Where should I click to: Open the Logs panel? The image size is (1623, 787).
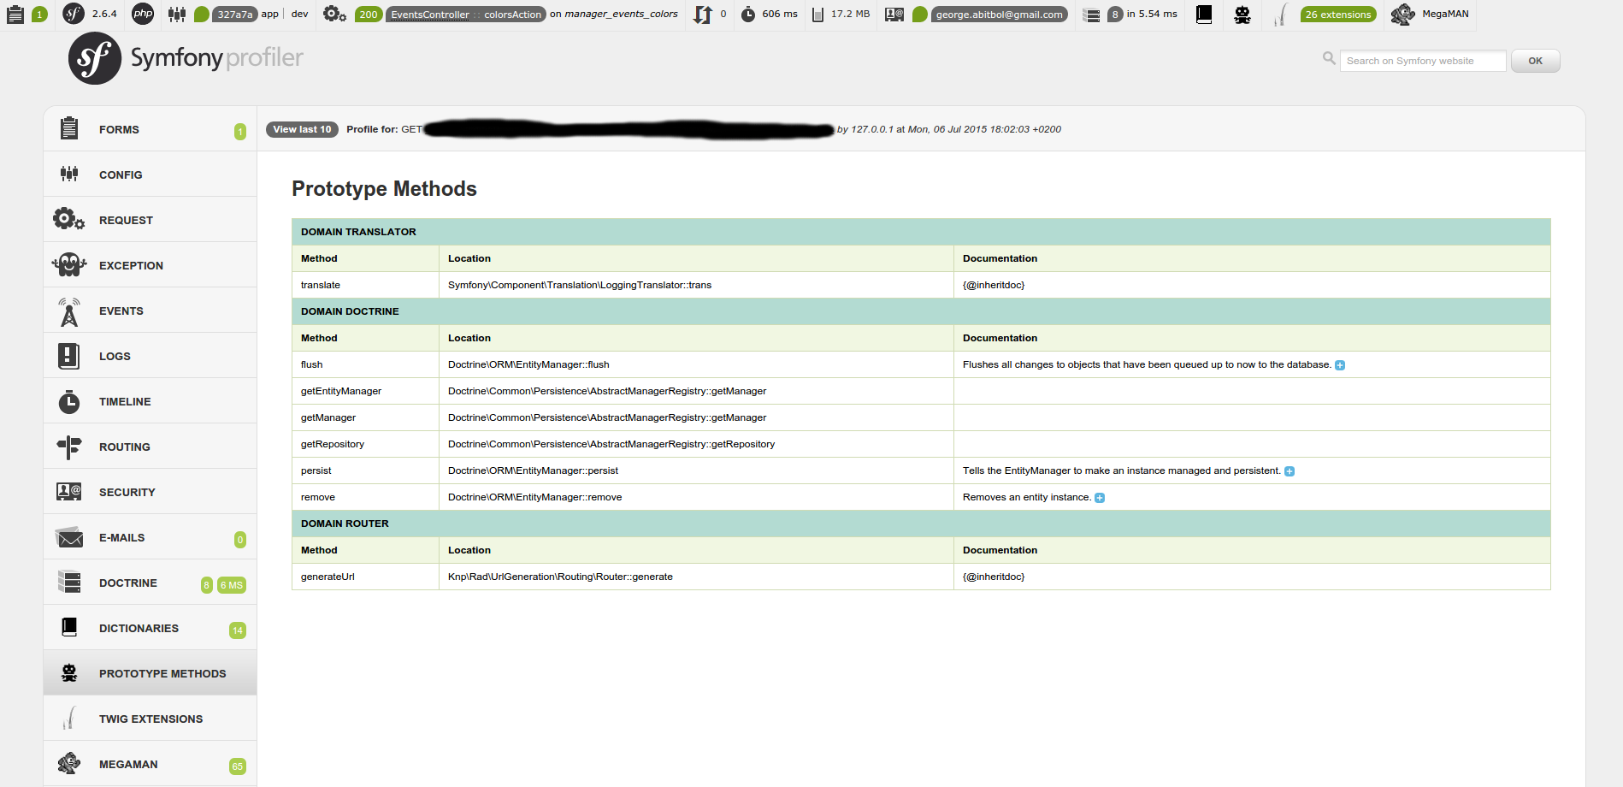150,356
